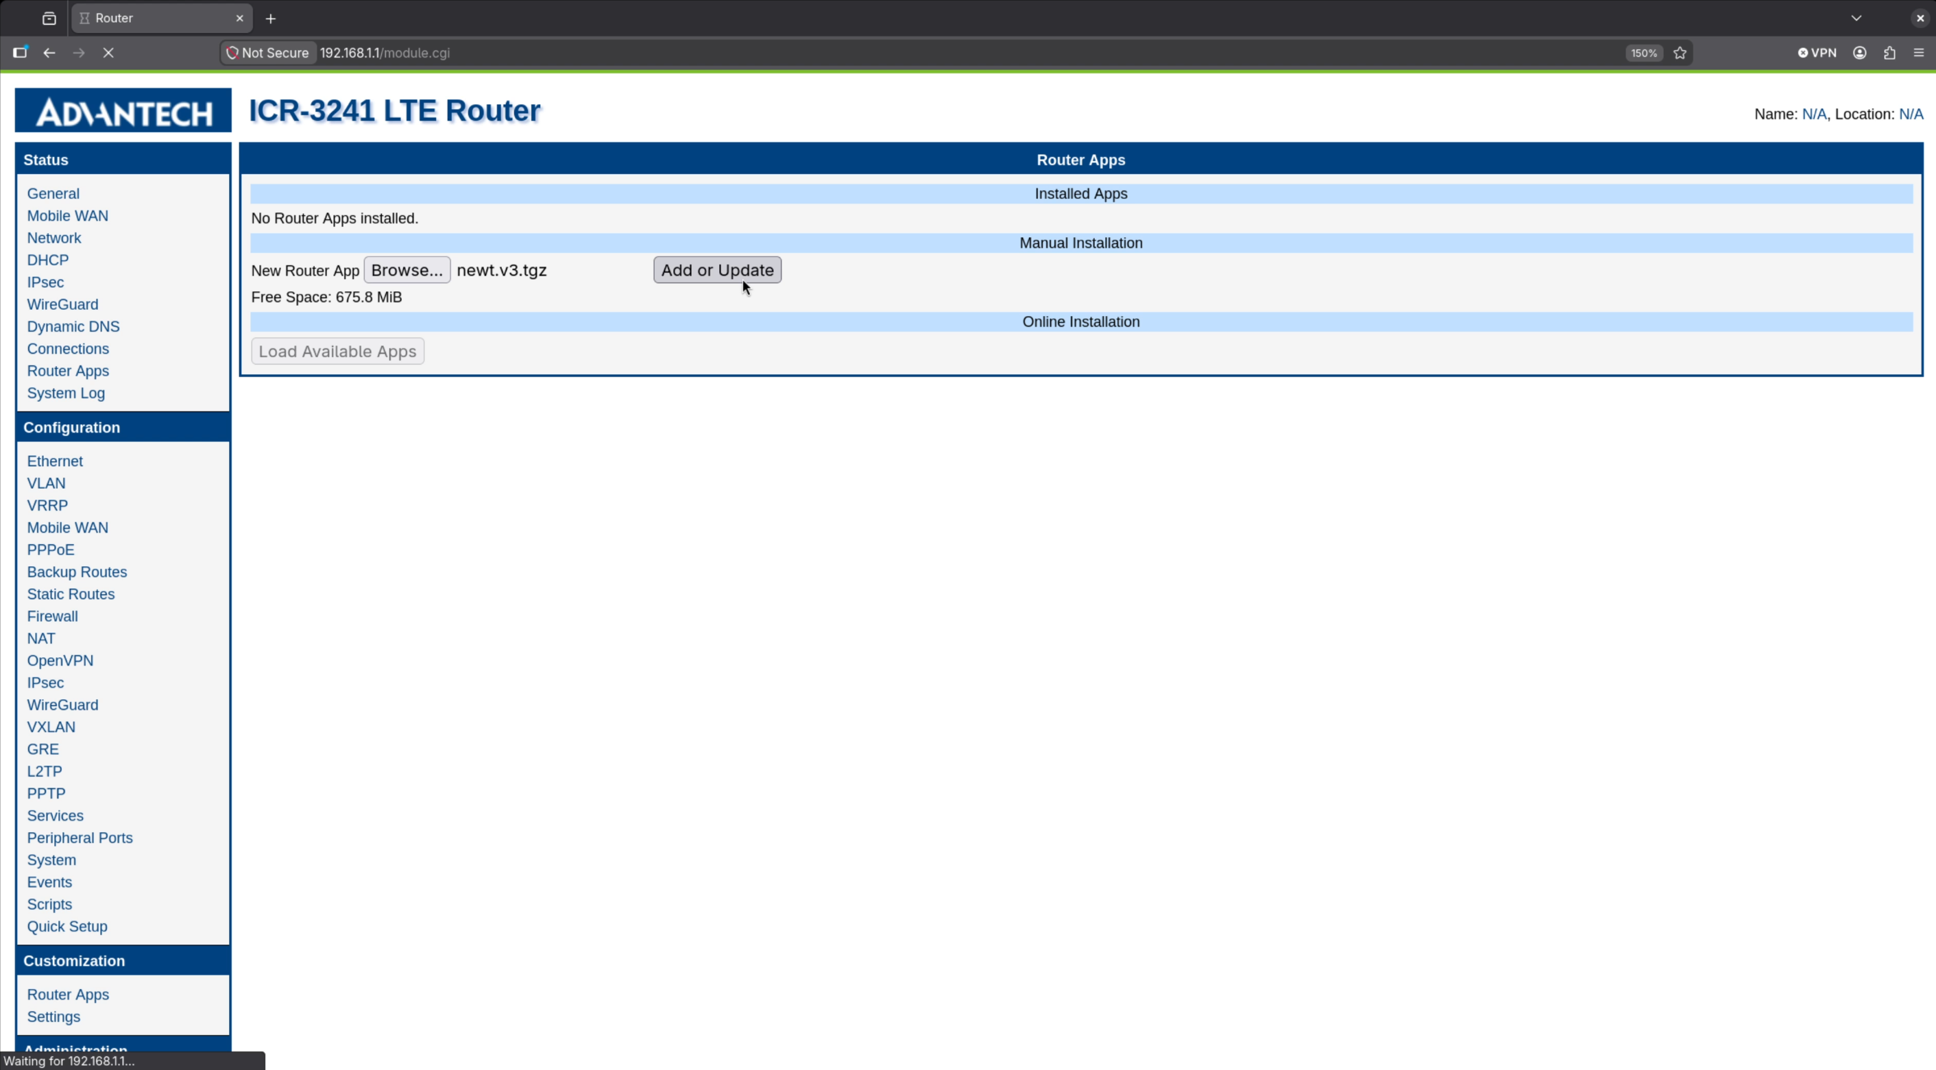Image resolution: width=1936 pixels, height=1070 pixels.
Task: Click the Add or Update button
Action: (x=717, y=270)
